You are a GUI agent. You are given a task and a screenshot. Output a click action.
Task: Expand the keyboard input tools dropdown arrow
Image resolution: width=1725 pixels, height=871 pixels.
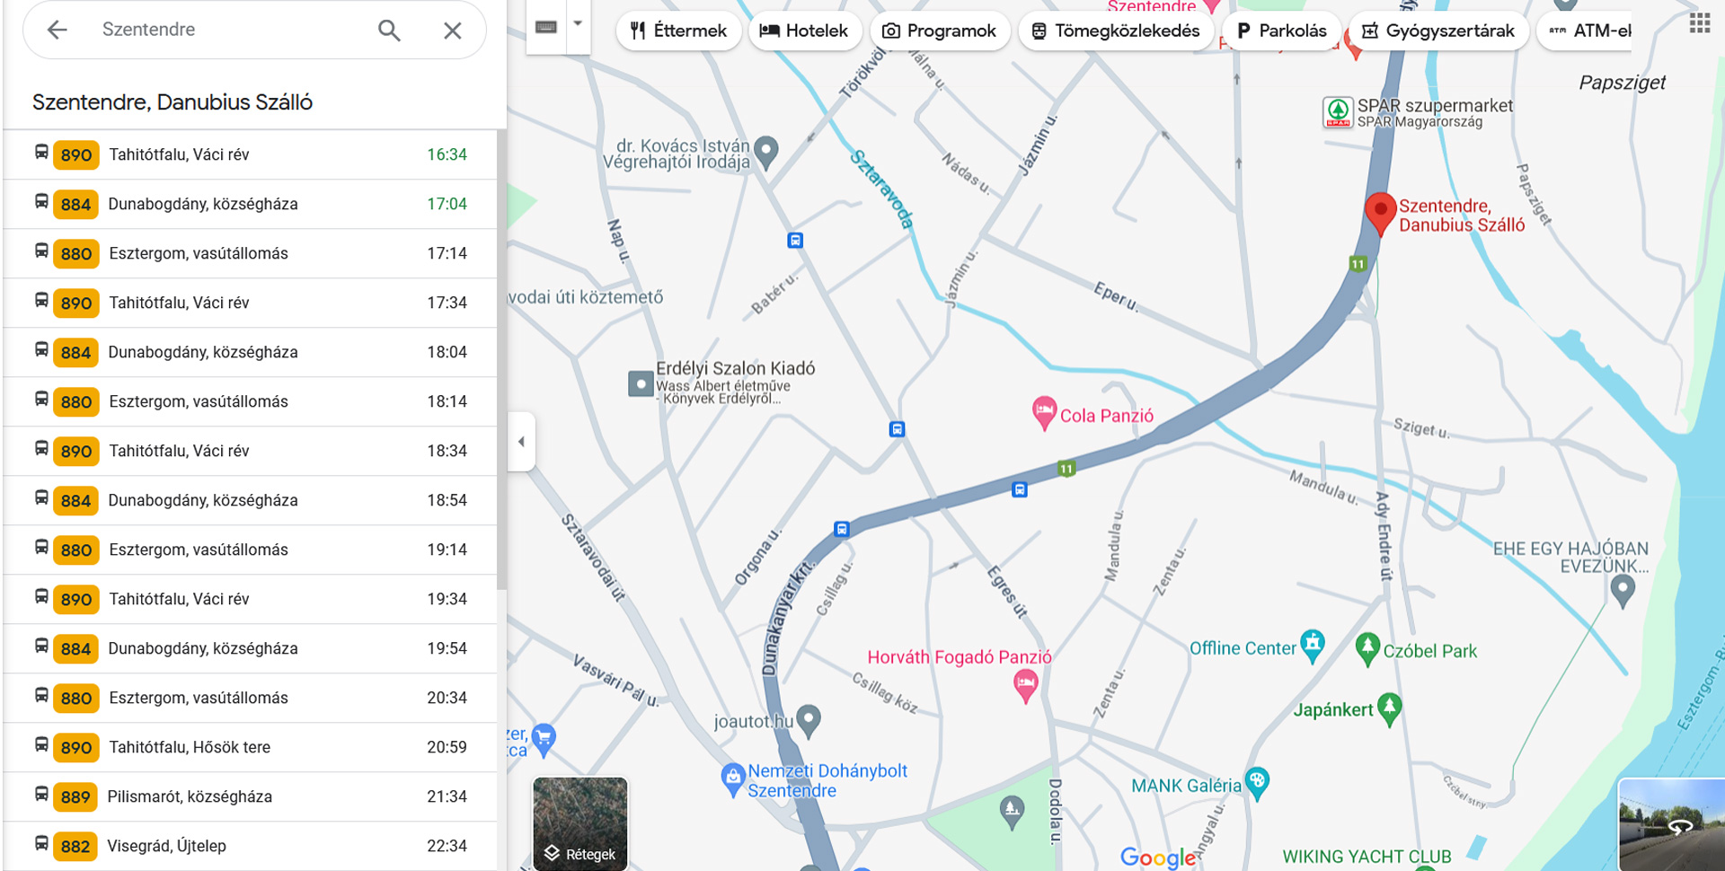point(579,24)
